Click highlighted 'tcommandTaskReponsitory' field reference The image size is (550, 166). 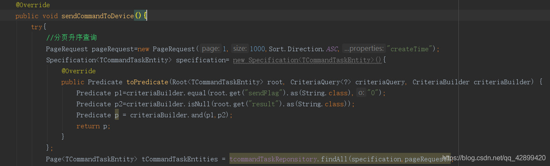[x=274, y=159]
